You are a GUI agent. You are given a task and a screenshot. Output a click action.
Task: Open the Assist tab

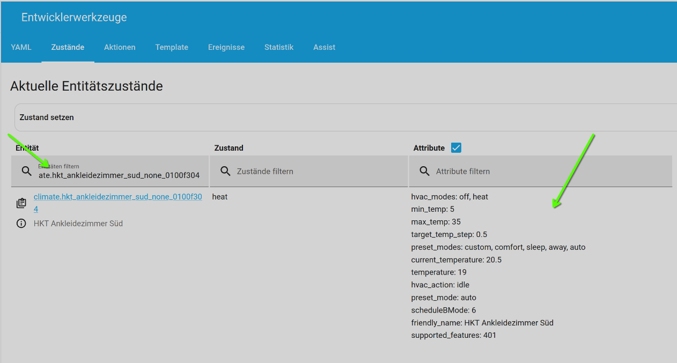point(324,47)
